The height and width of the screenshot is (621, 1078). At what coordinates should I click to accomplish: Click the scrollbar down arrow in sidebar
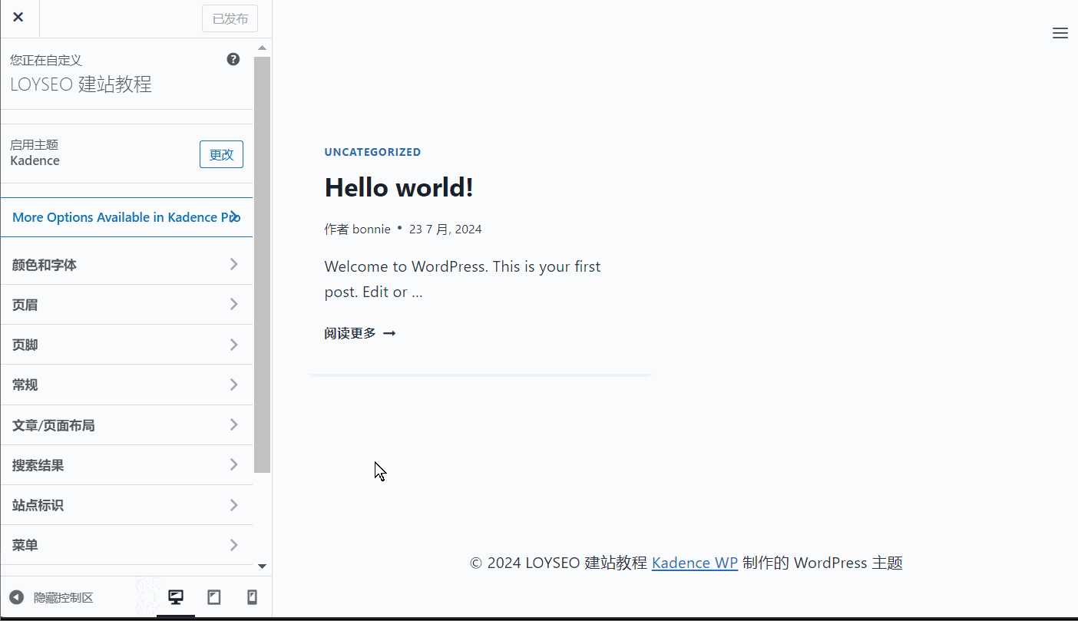(x=262, y=566)
